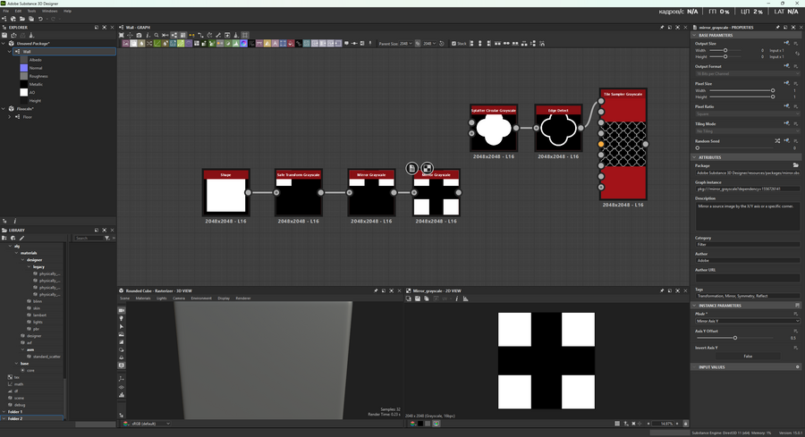Open the Environment menu in 3D view

[x=200, y=298]
